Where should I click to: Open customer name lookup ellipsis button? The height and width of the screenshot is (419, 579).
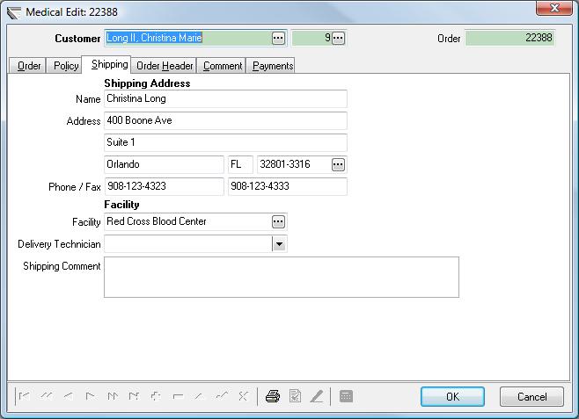click(278, 38)
